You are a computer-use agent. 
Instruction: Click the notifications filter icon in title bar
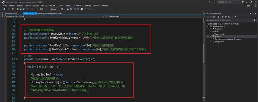(x=215, y=2)
